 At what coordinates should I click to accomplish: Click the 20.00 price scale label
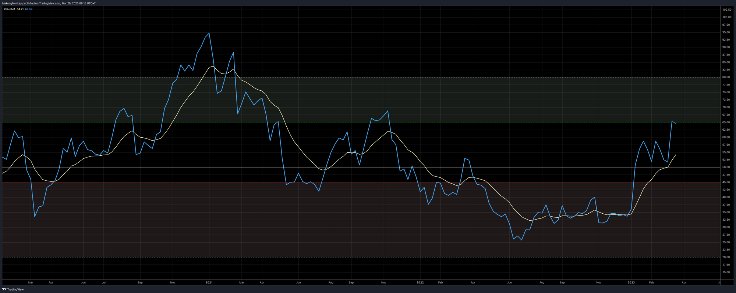726,257
